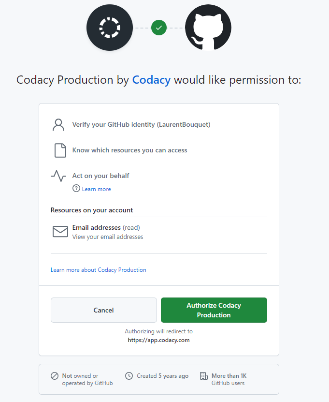Click the organization building icon

(x=203, y=376)
